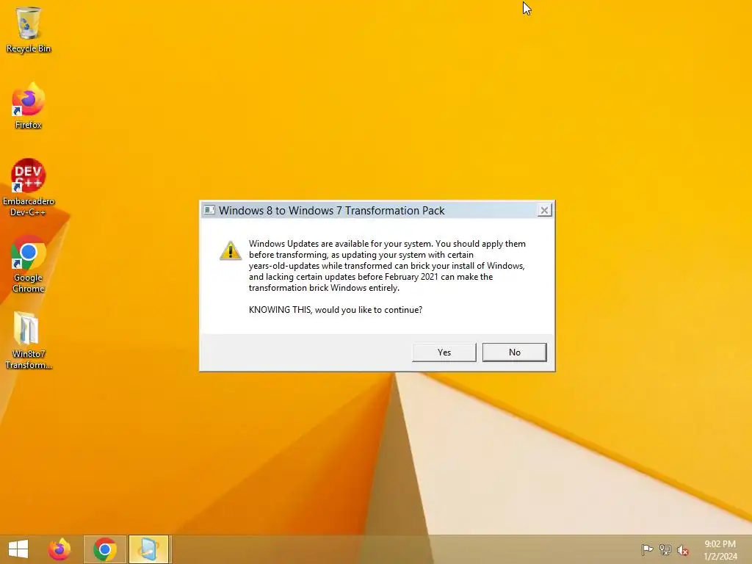Viewport: 752px width, 564px height.
Task: Click Yes to continue the transformation
Action: point(444,352)
